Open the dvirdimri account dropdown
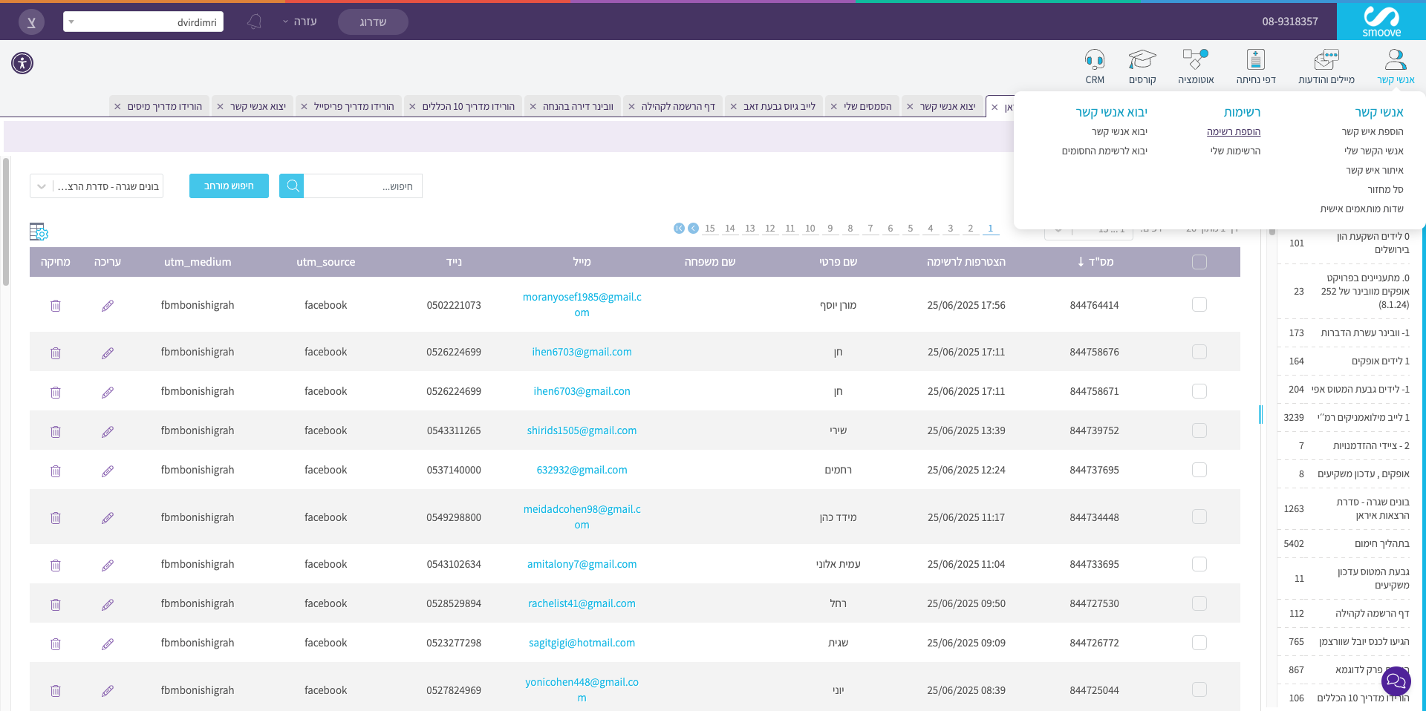This screenshot has width=1426, height=711. (143, 22)
